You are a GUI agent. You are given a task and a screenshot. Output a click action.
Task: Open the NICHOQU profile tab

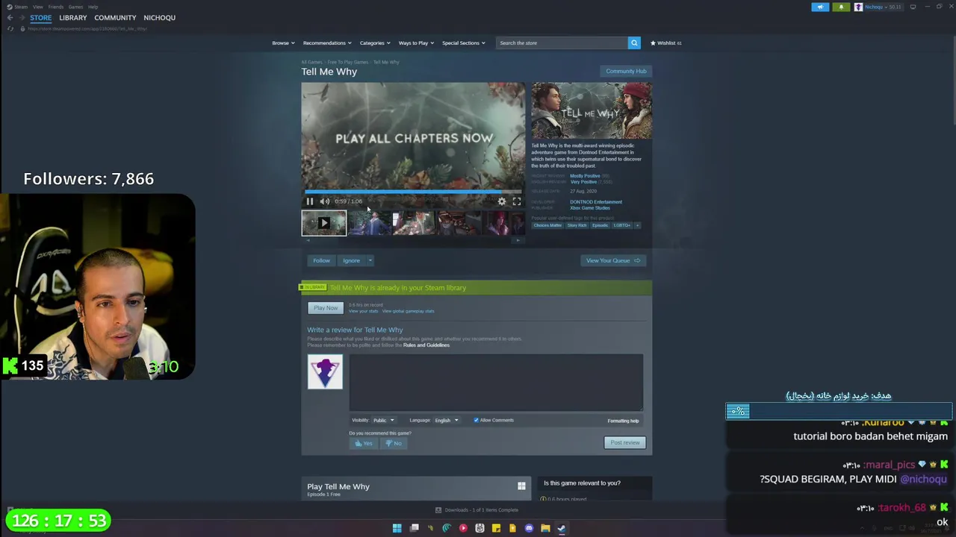point(159,17)
